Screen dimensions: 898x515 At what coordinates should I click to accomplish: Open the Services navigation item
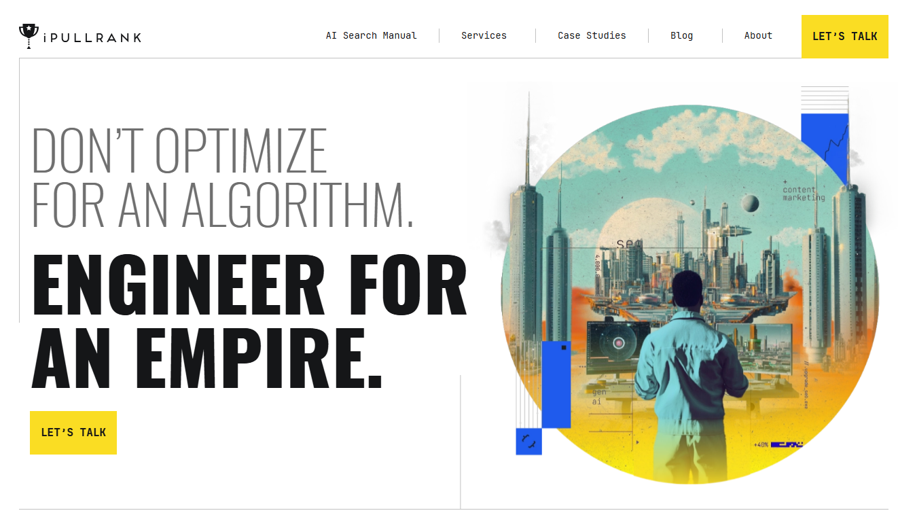click(x=484, y=36)
